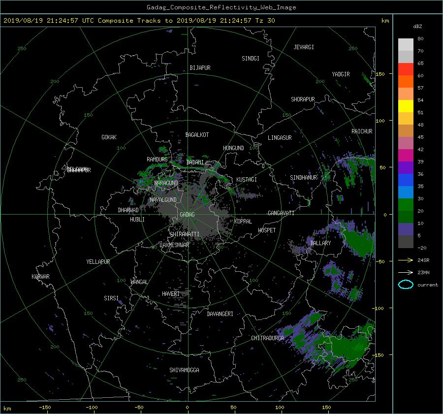Select the red 65 dBZ color swatch
The image size is (443, 414).
tap(406, 69)
